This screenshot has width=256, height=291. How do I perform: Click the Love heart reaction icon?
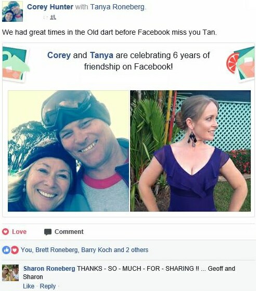[5, 232]
